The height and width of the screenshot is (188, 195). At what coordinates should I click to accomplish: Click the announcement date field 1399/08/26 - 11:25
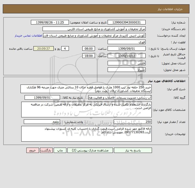(x=50, y=22)
